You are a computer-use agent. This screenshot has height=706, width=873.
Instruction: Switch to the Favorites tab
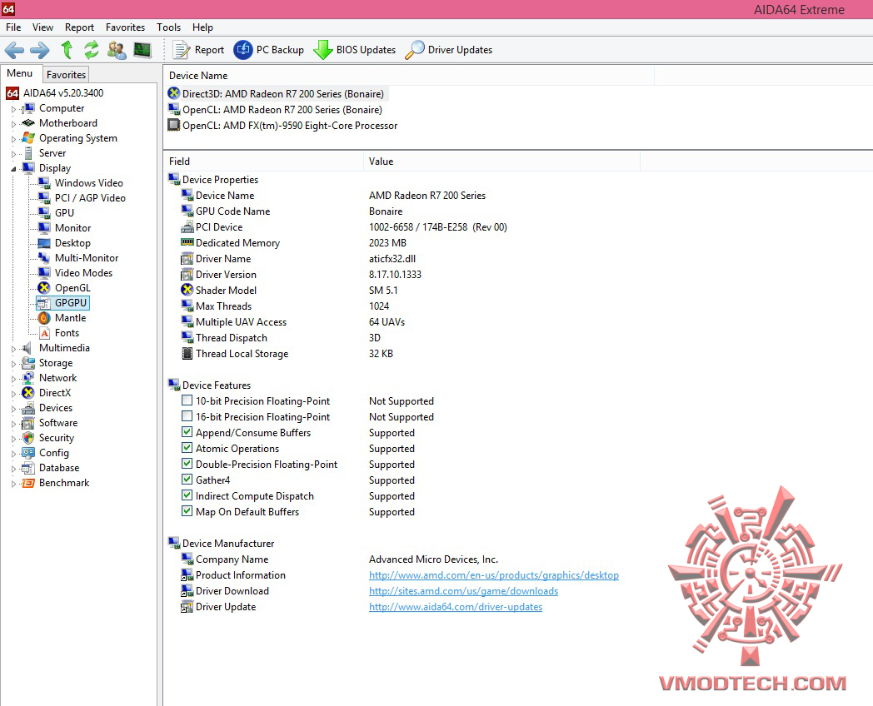[x=67, y=75]
